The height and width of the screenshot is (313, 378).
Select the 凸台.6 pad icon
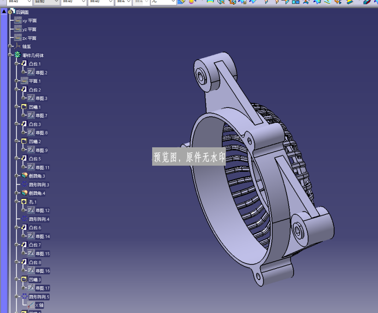tap(24, 227)
